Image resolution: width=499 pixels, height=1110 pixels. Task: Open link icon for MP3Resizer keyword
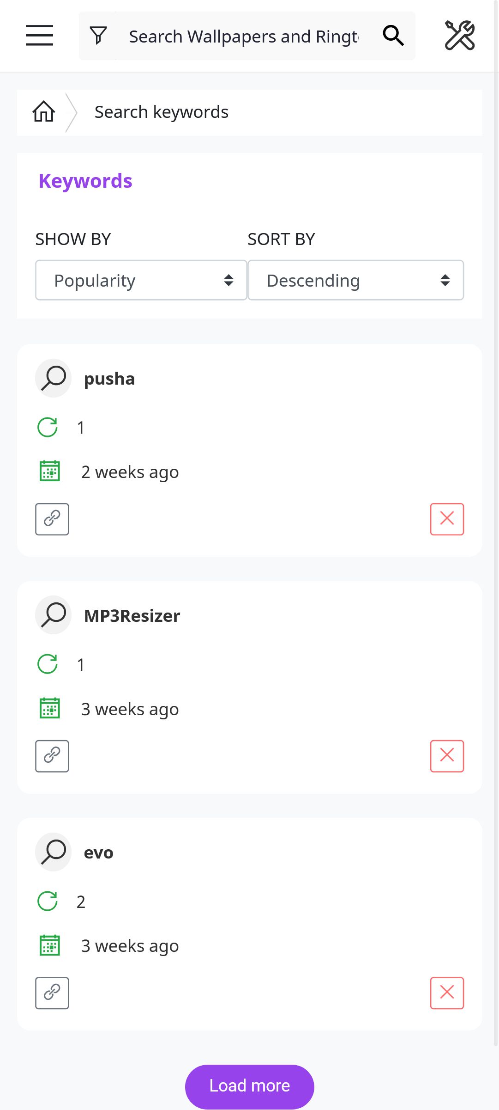(x=52, y=756)
